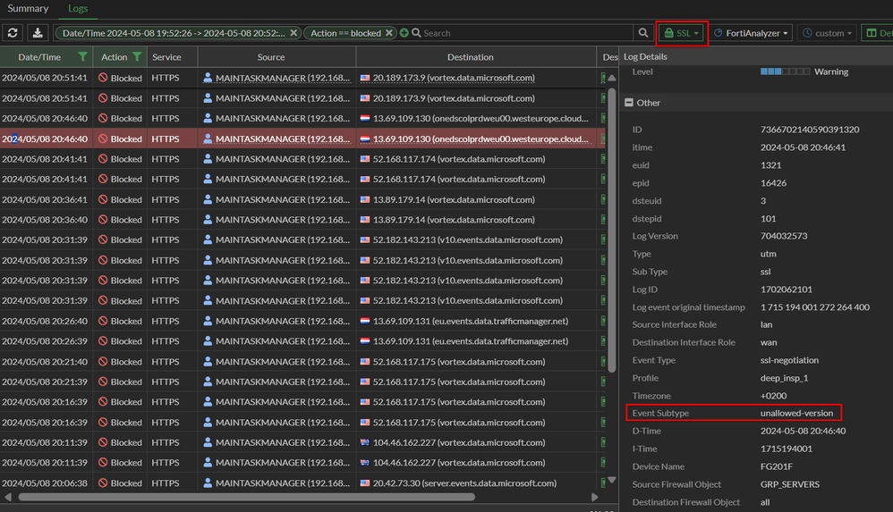
Task: Select the Logs tab
Action: tap(79, 9)
